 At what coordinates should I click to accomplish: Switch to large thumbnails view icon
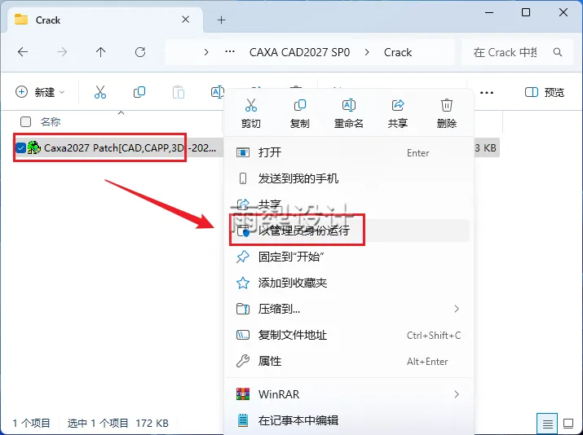[568, 423]
